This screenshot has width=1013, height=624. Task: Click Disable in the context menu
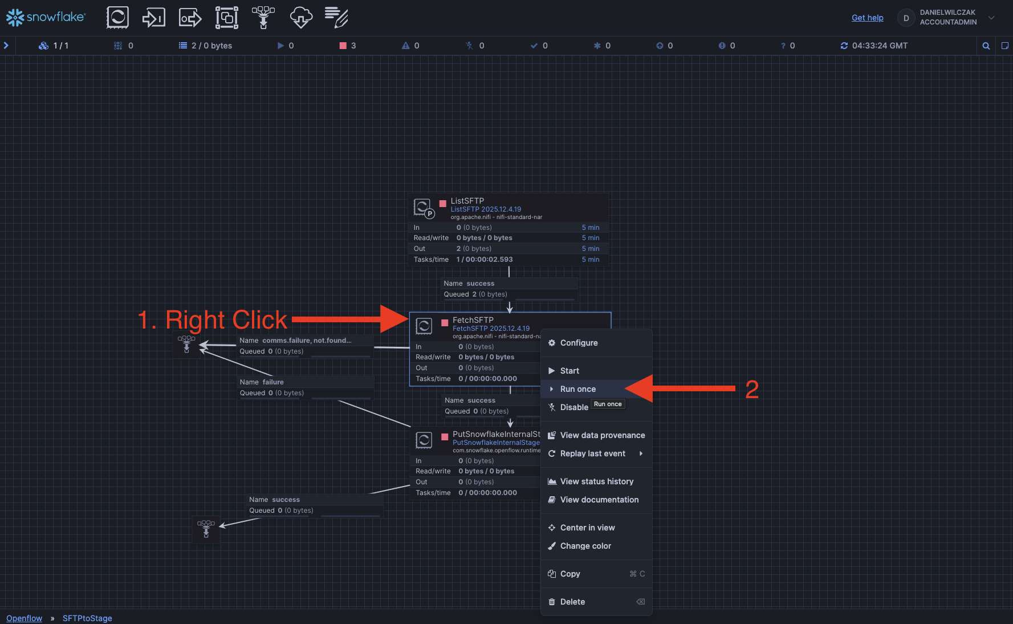[x=573, y=407]
